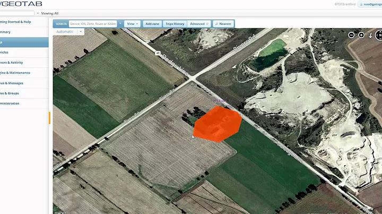Click the map tilt arrow icon

click(370, 35)
